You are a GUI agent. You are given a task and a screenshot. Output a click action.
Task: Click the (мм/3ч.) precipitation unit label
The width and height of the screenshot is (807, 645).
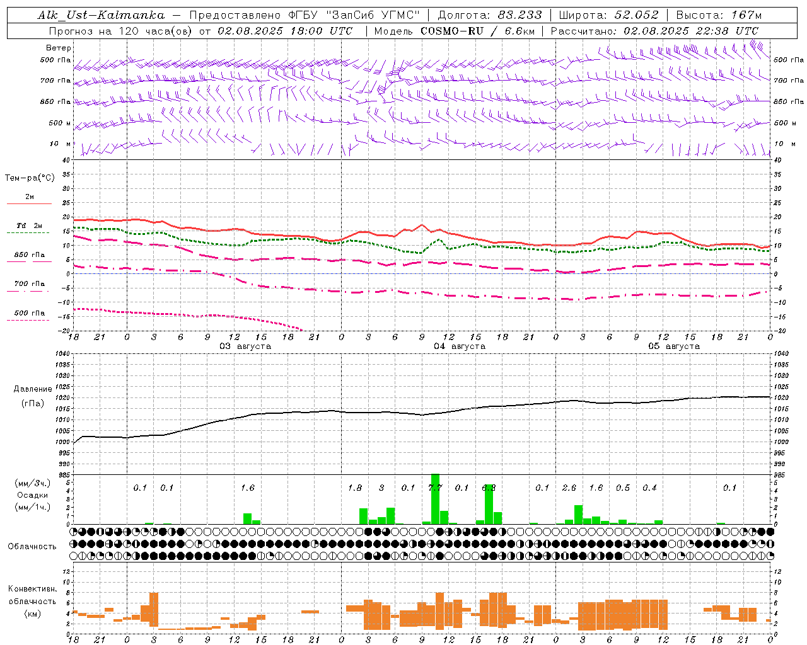tap(32, 483)
